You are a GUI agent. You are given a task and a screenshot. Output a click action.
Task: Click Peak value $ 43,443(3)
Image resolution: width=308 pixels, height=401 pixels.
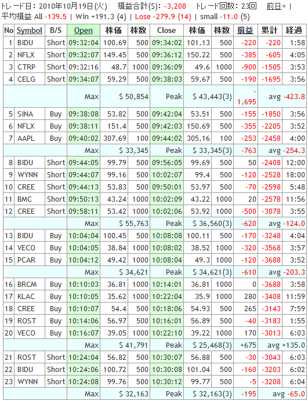(212, 97)
